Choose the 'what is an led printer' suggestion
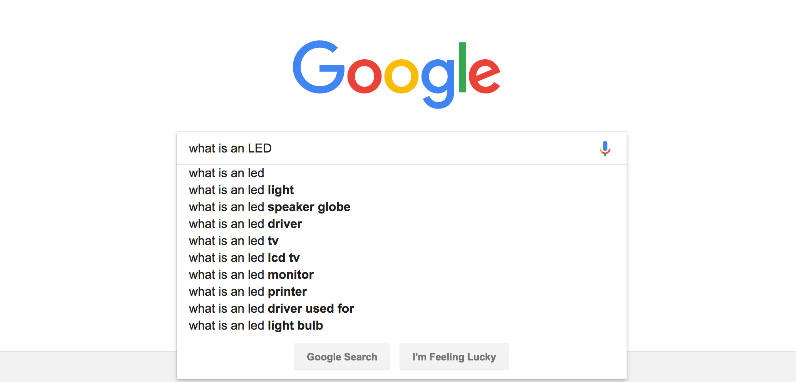The width and height of the screenshot is (796, 382). [402, 292]
